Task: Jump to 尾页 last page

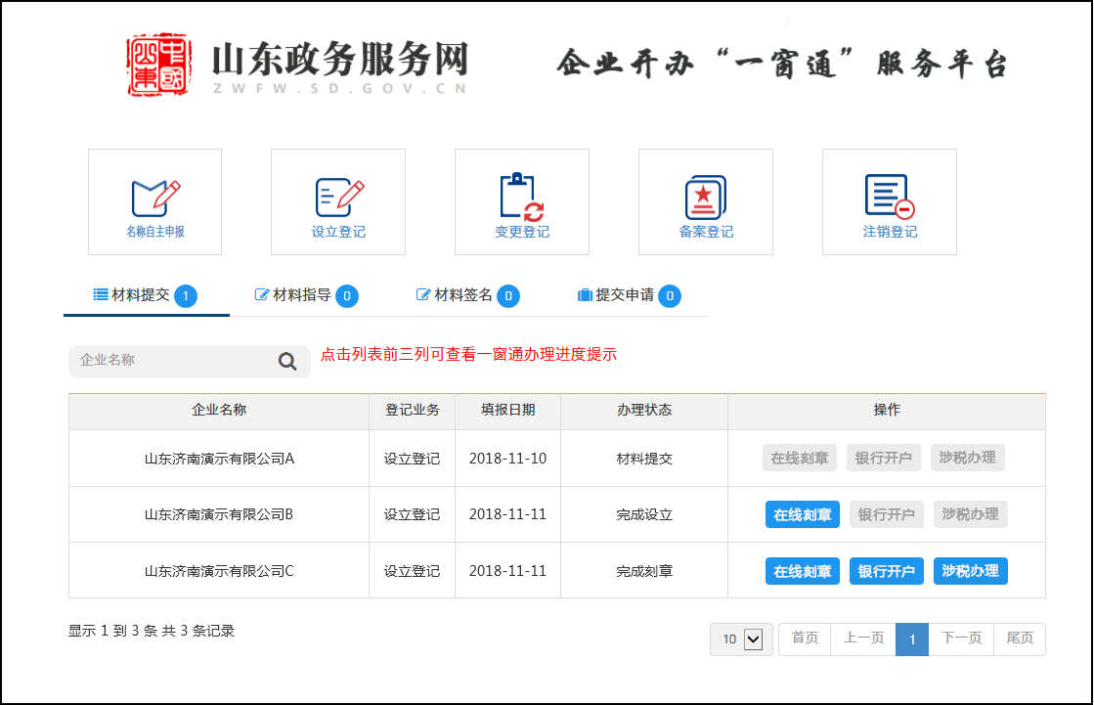Action: [1020, 639]
